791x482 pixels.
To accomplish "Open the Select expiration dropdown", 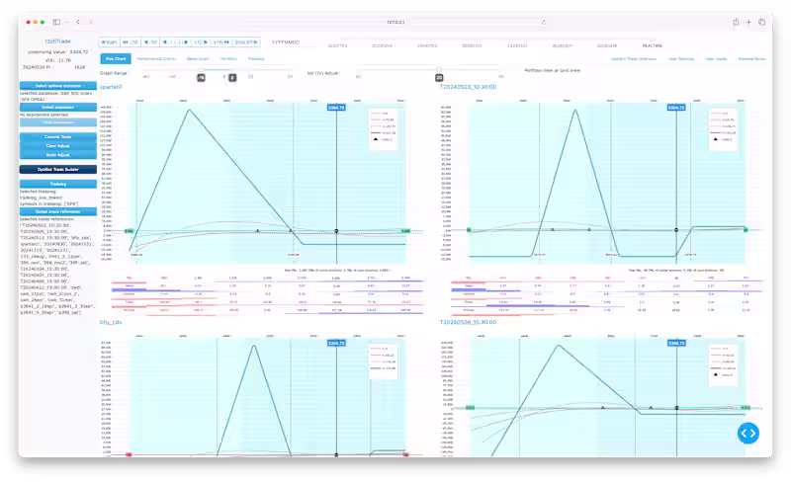I will tap(58, 108).
